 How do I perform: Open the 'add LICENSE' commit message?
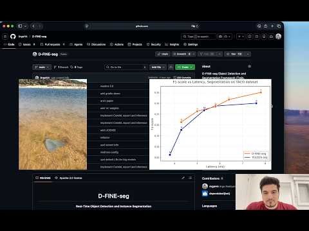pos(108,130)
